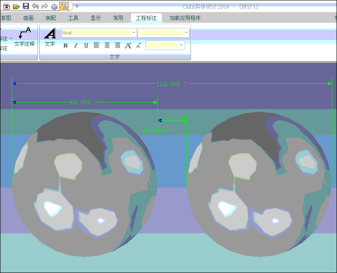Save the design with the floppy disk icon
This screenshot has width=337, height=273.
pos(26,6)
